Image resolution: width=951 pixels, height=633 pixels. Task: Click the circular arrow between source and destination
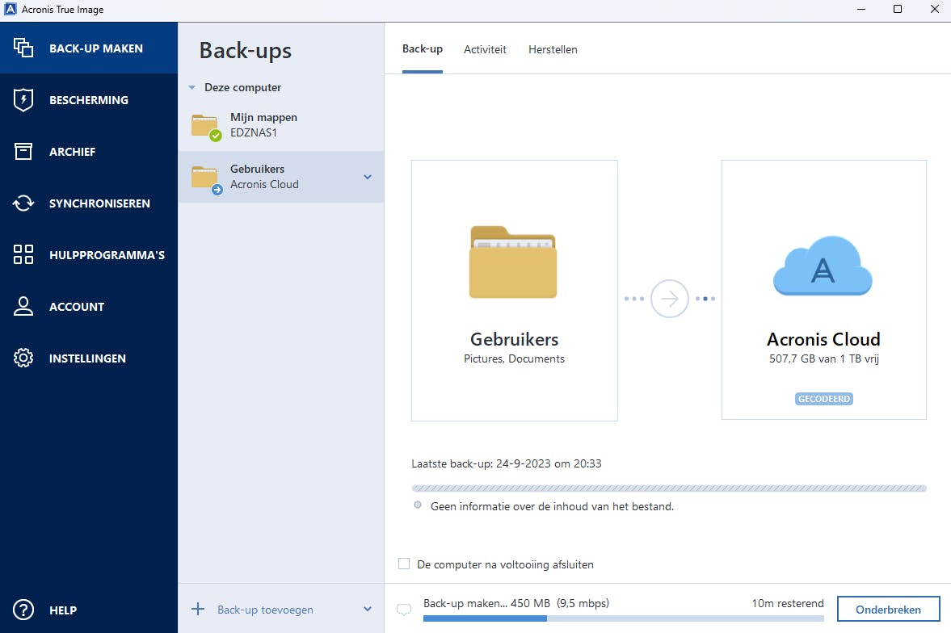670,298
